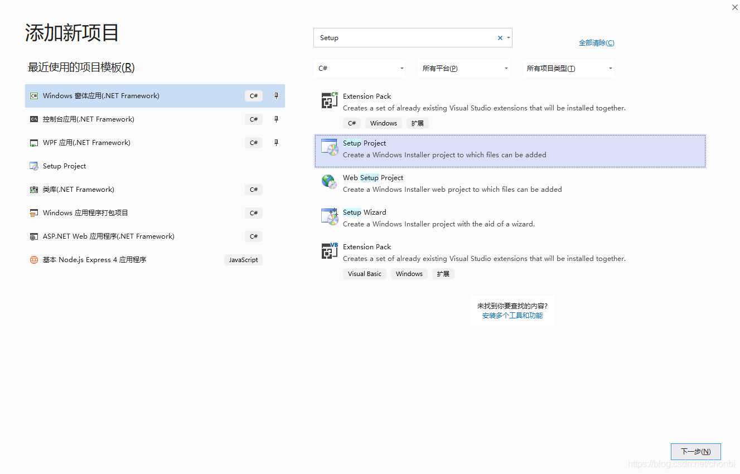Screen dimensions: 740x474
Task: Click the Setup Project disc icon in results
Action: pyautogui.click(x=330, y=147)
